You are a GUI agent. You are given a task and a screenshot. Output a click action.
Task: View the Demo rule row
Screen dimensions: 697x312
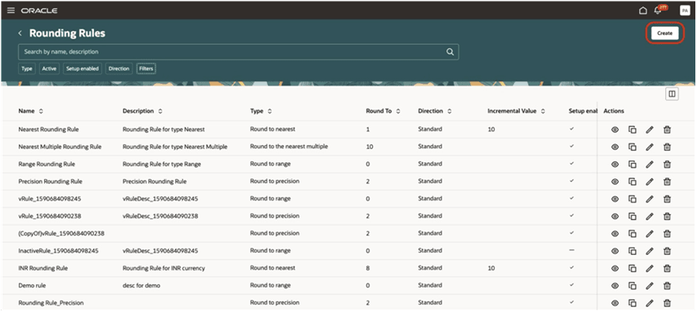(x=615, y=285)
